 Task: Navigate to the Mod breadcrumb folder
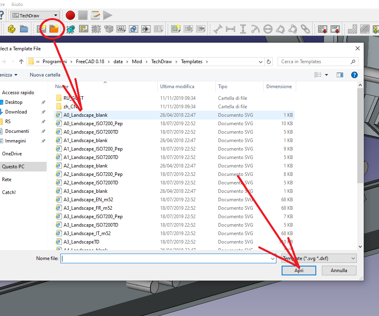click(x=137, y=62)
